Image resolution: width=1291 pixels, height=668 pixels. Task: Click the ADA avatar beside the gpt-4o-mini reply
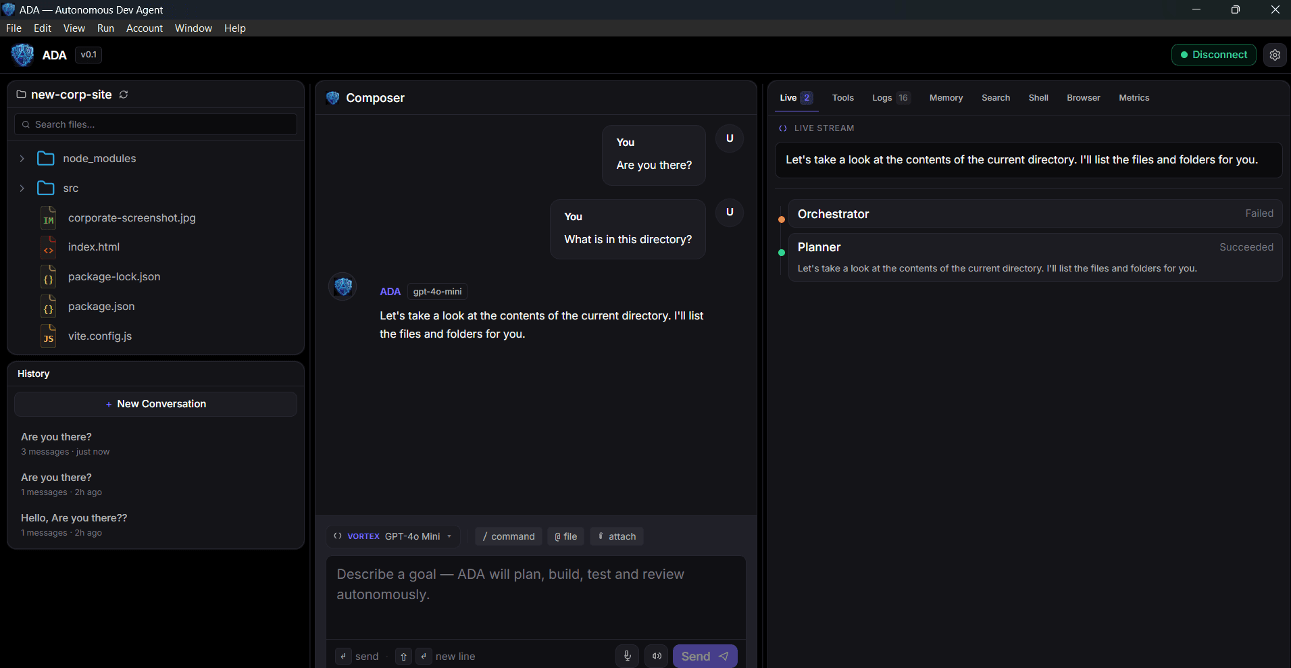tap(343, 286)
